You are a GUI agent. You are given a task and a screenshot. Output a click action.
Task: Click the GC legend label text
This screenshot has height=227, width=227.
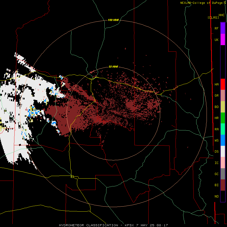(x=216, y=174)
